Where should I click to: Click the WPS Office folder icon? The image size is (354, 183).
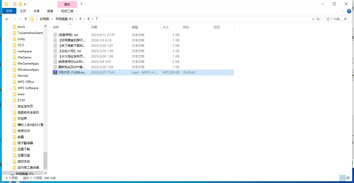point(15,82)
